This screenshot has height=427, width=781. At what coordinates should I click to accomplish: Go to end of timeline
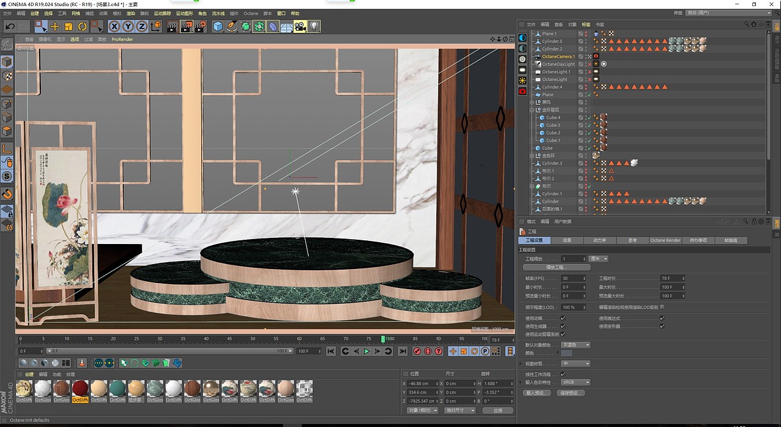coord(402,351)
